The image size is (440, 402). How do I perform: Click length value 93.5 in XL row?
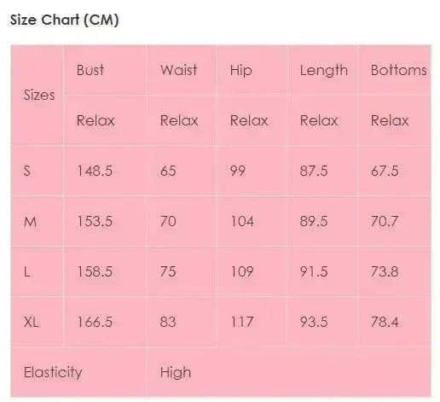point(314,322)
